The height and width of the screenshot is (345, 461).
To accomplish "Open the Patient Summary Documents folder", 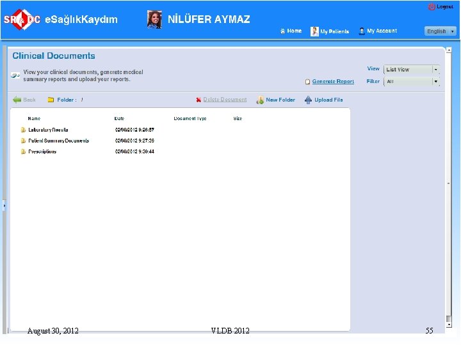I will [x=58, y=141].
